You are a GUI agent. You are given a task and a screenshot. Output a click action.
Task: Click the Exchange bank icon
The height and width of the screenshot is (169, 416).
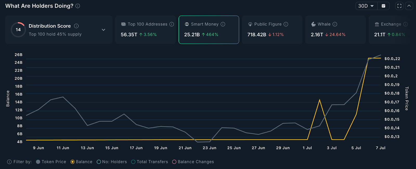377,24
